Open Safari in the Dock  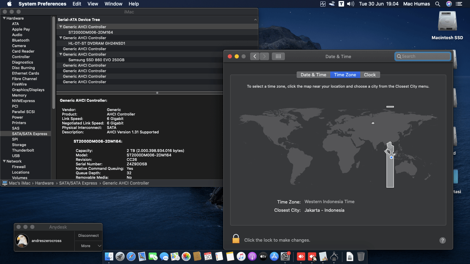pos(131,256)
